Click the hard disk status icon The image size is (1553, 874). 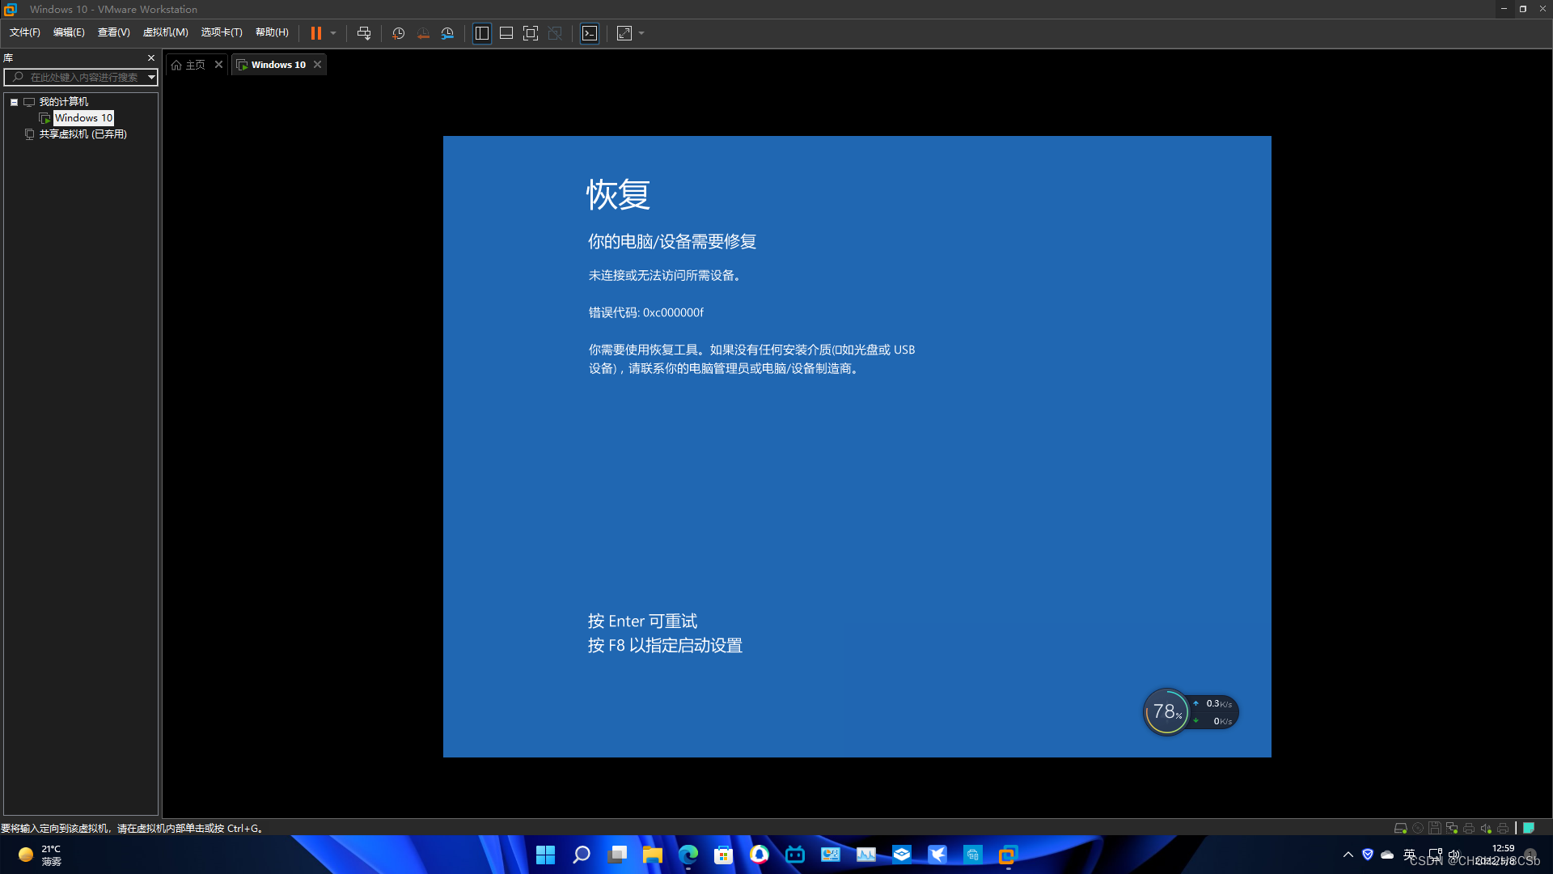point(1401,828)
